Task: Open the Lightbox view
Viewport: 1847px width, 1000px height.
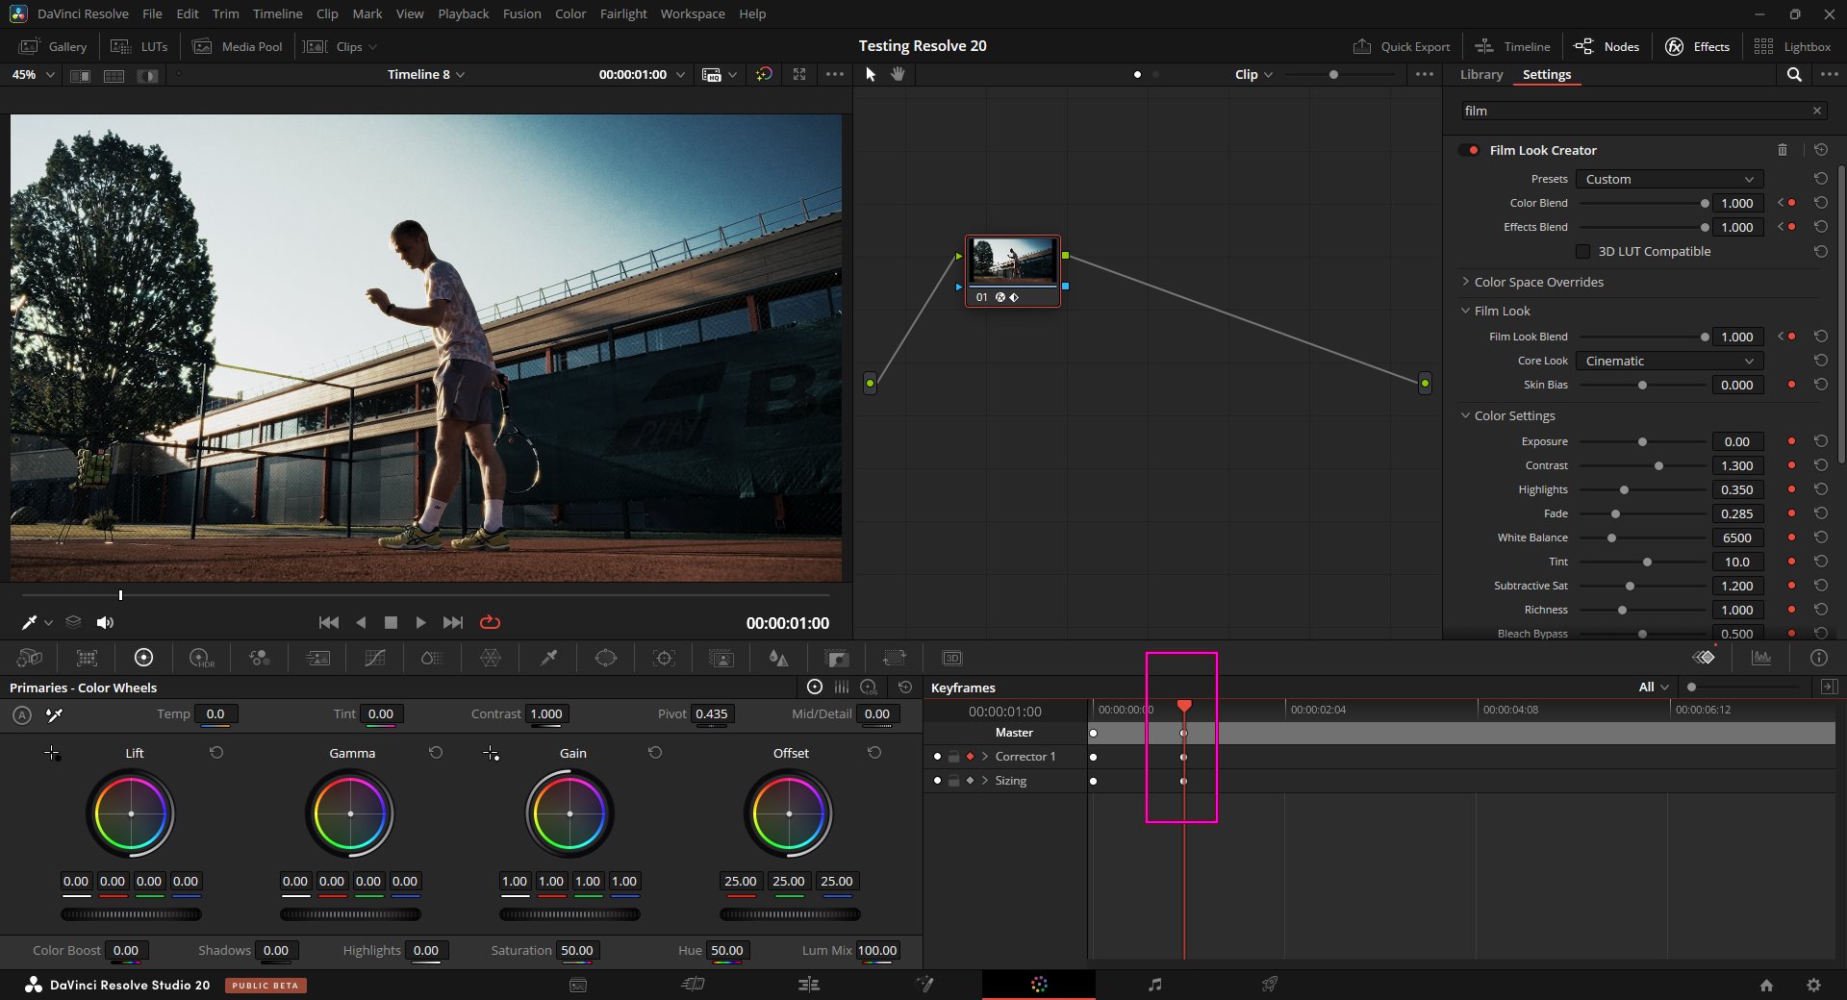Action: [x=1793, y=46]
